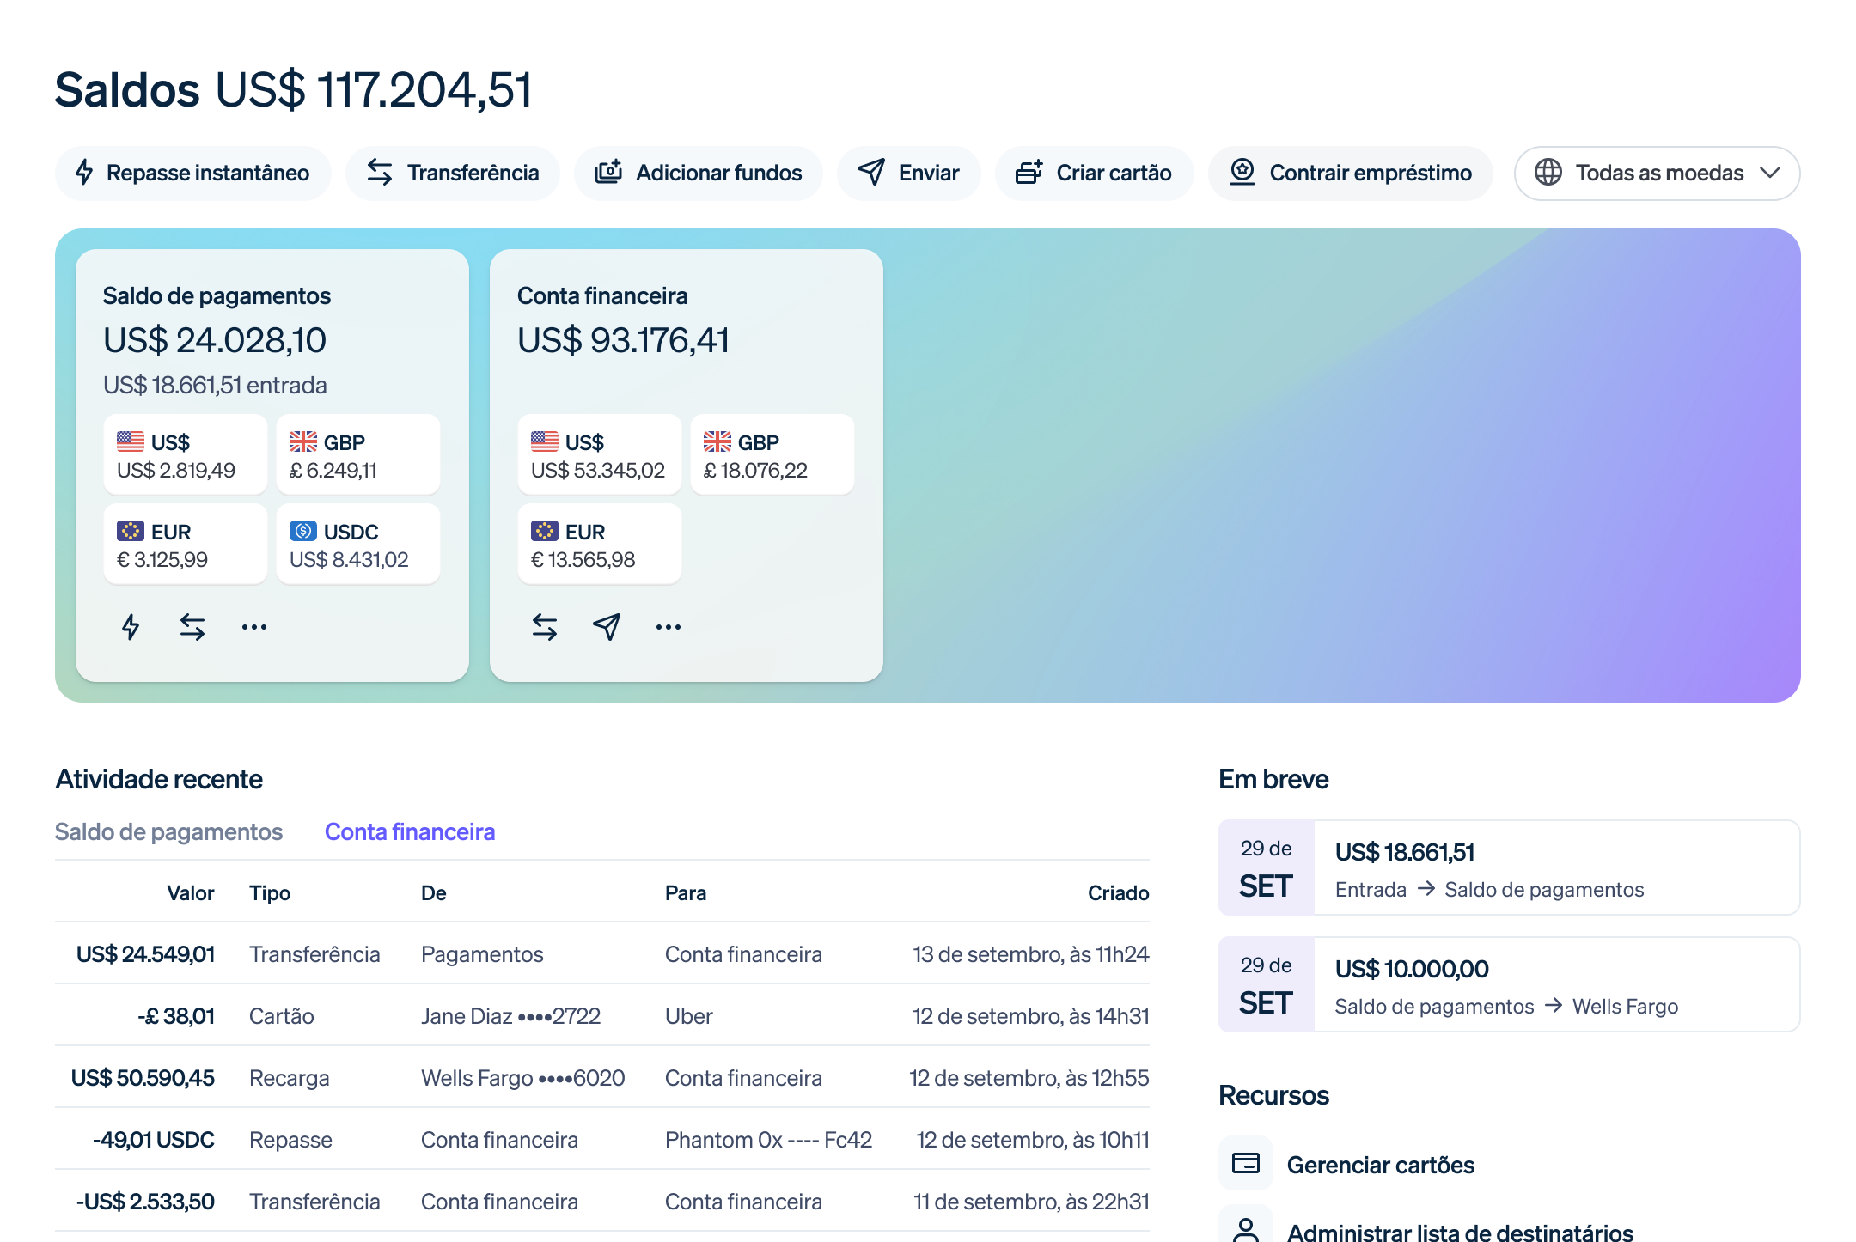The width and height of the screenshot is (1856, 1242).
Task: Click the send paper-plane icon on the Conta financeira card
Action: click(606, 626)
